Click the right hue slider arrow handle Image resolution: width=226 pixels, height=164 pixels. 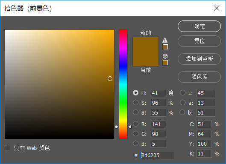point(130,127)
